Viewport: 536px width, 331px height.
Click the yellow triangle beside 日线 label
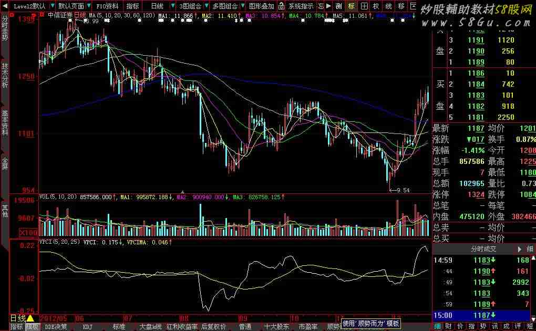coord(30,318)
